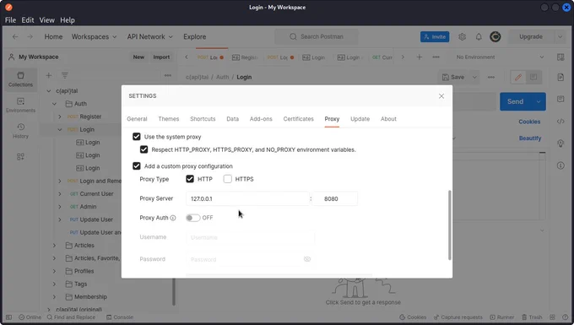Open the Console in status bar
The height and width of the screenshot is (325, 574).
pos(120,317)
